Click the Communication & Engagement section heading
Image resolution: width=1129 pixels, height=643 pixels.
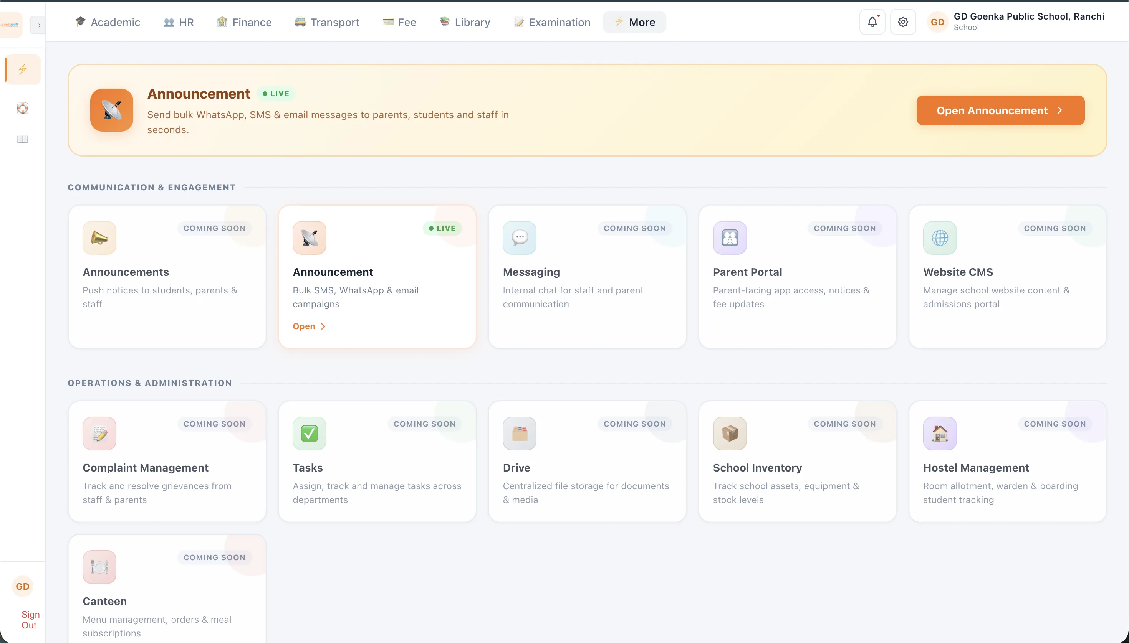coord(152,187)
